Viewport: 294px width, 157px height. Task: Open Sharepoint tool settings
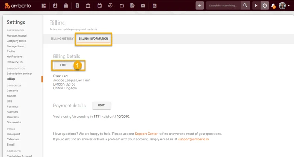13,134
